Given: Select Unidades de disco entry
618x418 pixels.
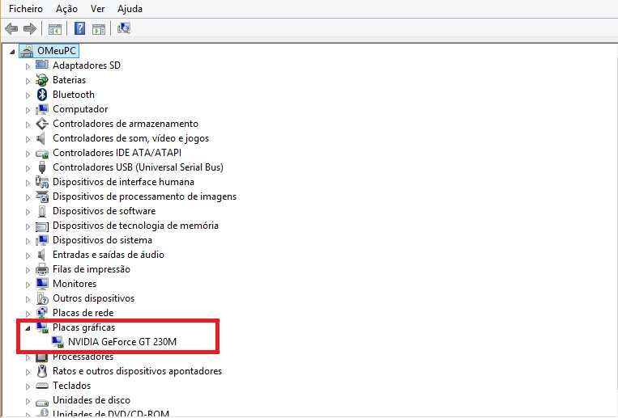Looking at the screenshot, I should pos(92,400).
